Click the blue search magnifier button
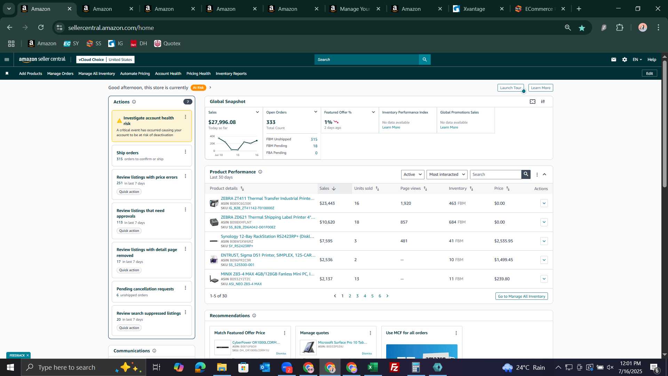Viewport: 668px width, 376px height. click(x=424, y=60)
